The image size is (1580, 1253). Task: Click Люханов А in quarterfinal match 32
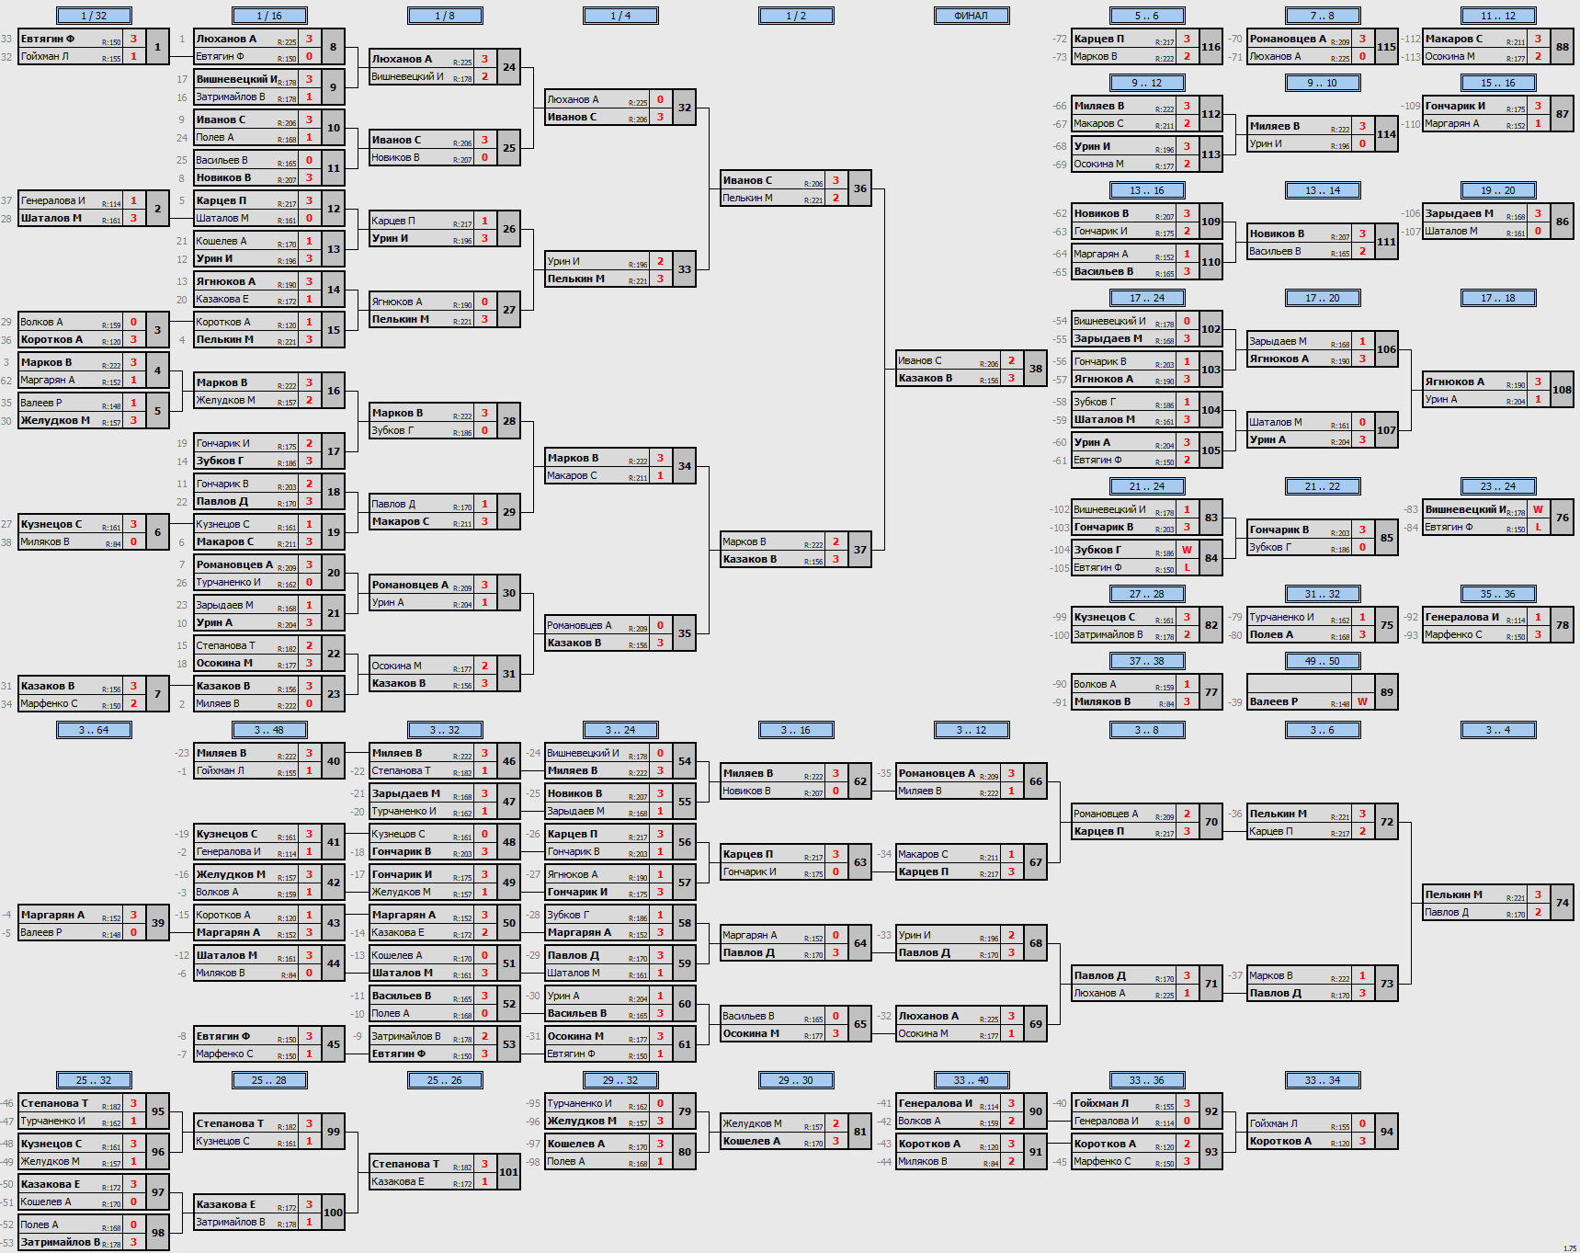click(573, 99)
